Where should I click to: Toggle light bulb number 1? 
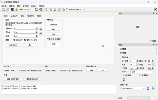50,9
